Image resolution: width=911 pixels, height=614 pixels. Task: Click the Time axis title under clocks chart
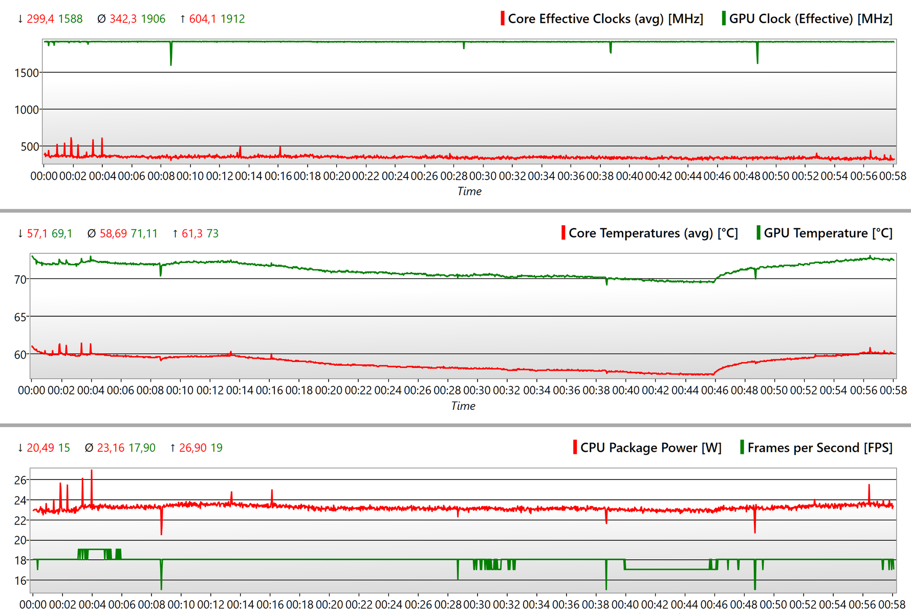469,191
